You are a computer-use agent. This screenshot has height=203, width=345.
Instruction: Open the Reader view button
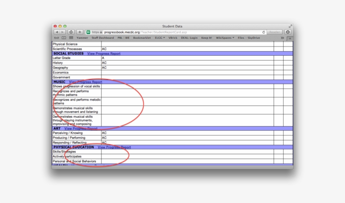[x=274, y=32]
